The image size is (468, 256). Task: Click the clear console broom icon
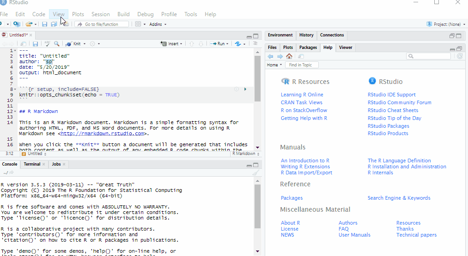255,173
